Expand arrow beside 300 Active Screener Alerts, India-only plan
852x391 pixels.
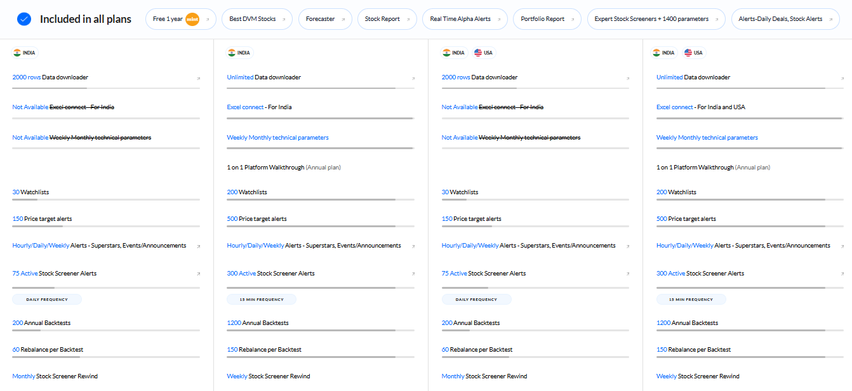(x=413, y=274)
